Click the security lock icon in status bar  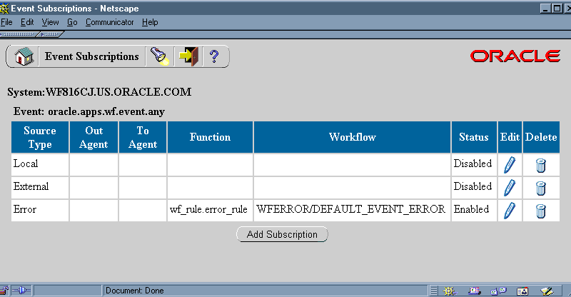coord(6,291)
